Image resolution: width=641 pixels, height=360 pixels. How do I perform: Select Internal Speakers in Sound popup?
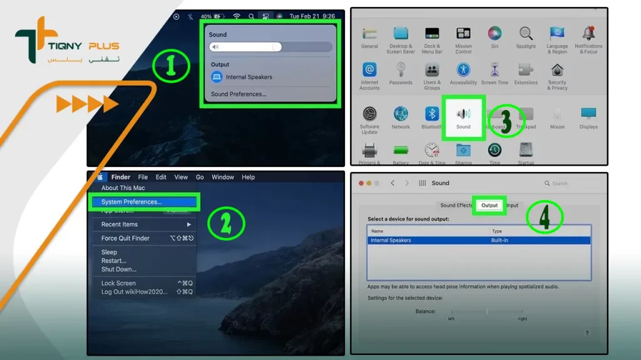[241, 77]
